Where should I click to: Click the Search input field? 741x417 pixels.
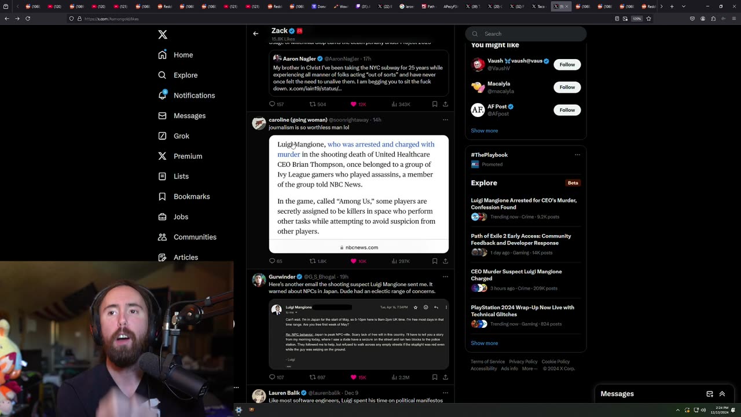coord(526,34)
